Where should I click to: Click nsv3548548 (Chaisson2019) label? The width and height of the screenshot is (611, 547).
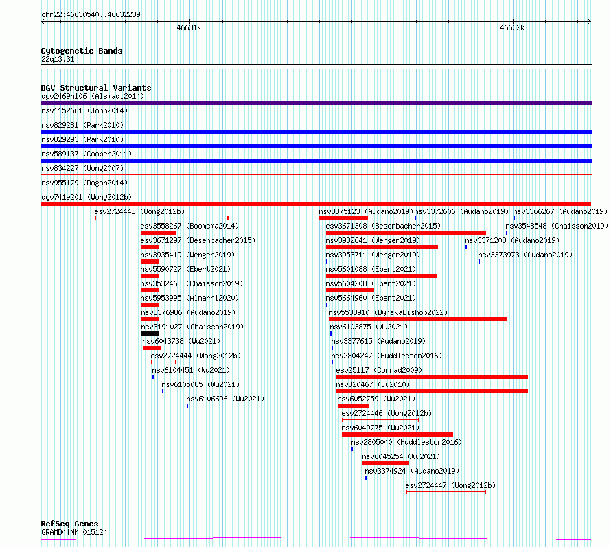(557, 226)
